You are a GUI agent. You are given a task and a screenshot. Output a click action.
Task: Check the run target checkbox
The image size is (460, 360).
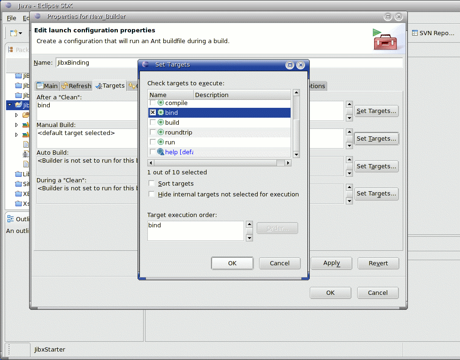pyautogui.click(x=153, y=142)
